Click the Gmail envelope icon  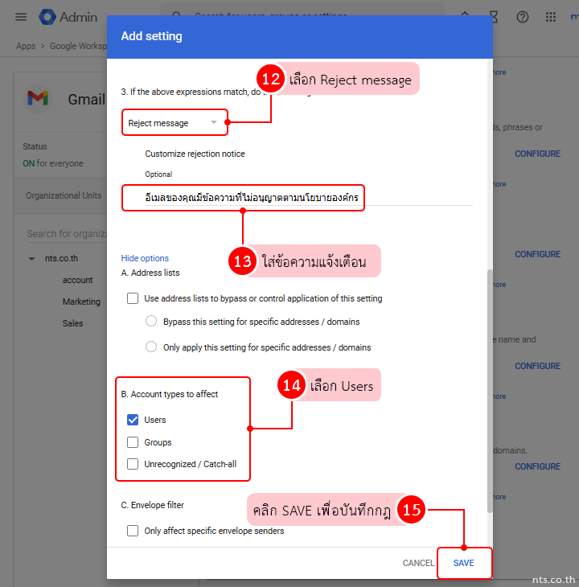(38, 99)
